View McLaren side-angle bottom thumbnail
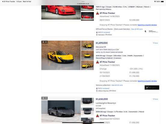Viewport: 166px width, 124px height. [87, 65]
